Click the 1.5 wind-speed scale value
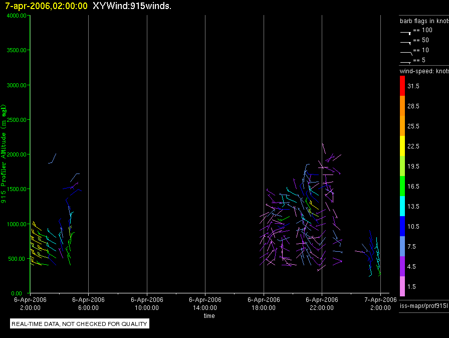Image resolution: width=449 pixels, height=338 pixels. click(411, 287)
